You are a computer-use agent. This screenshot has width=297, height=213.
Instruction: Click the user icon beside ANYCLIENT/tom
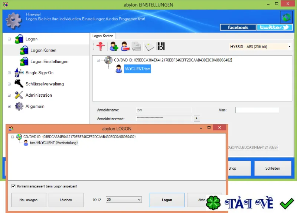119,69
